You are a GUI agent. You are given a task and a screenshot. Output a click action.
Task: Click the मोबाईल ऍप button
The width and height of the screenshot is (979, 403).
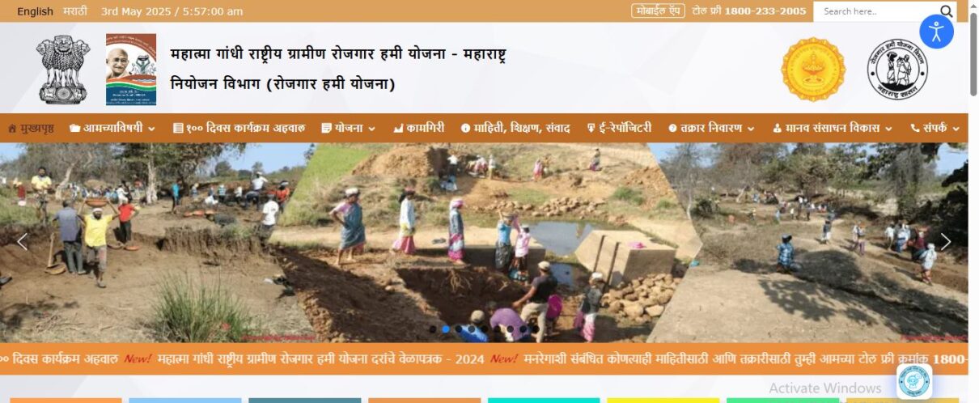click(x=658, y=11)
